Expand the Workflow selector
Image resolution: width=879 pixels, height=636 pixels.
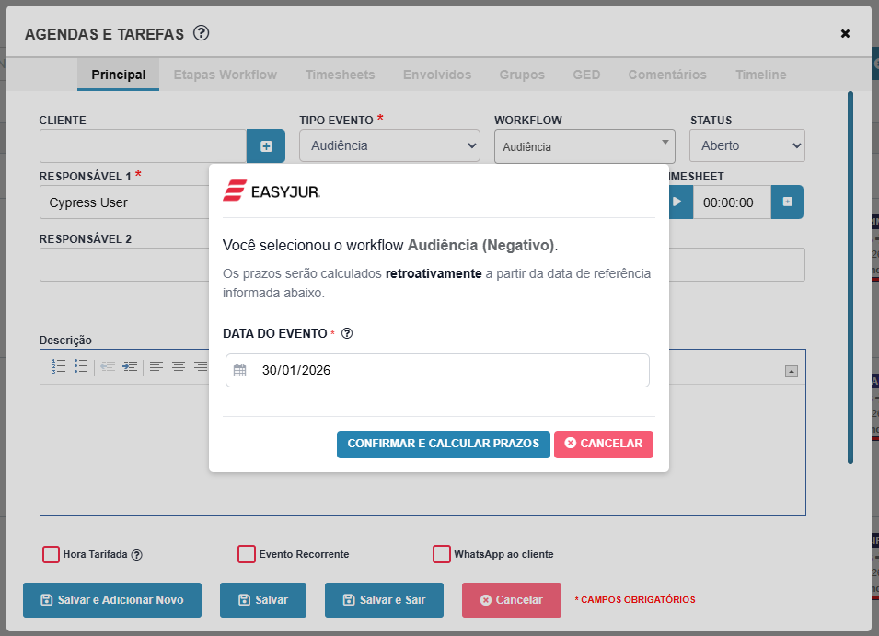pos(584,146)
